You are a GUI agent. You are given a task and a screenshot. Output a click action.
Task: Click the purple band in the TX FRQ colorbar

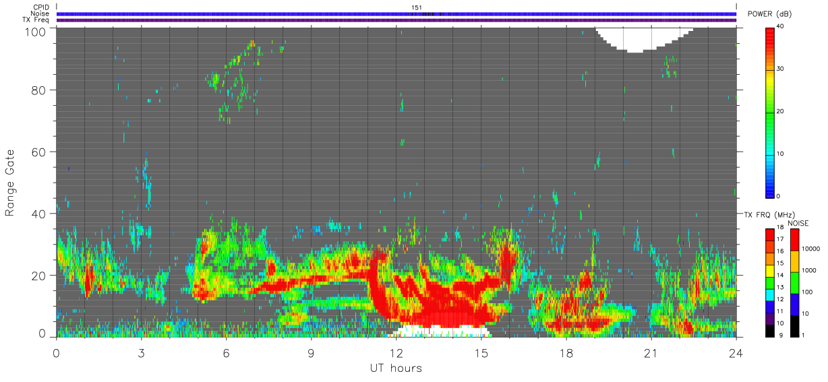click(x=769, y=317)
